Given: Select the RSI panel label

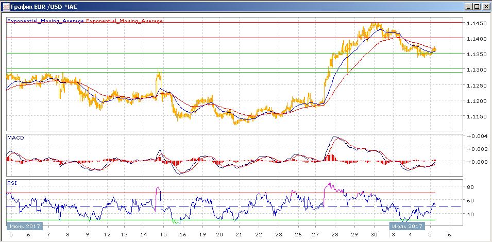Looking at the screenshot, I should (x=12, y=182).
